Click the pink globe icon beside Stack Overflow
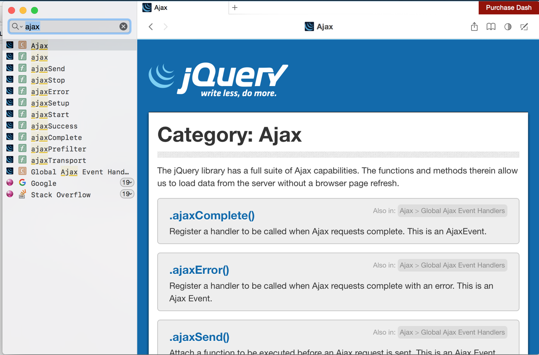The image size is (539, 355). (10, 194)
